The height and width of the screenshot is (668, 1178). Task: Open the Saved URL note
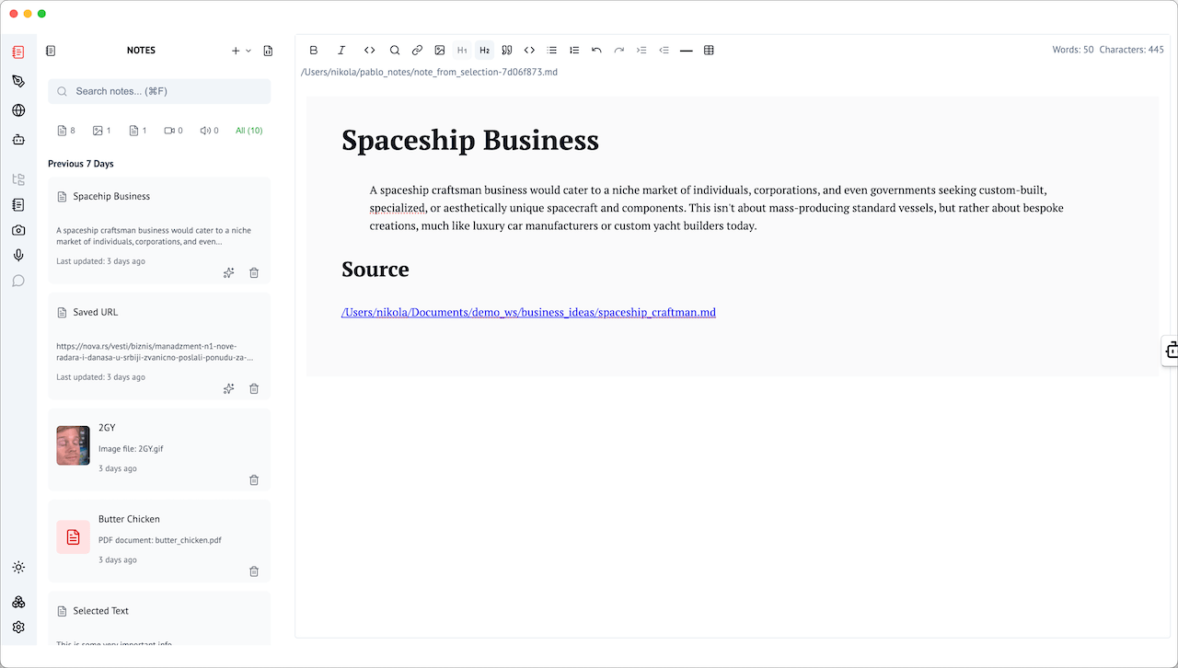click(159, 346)
